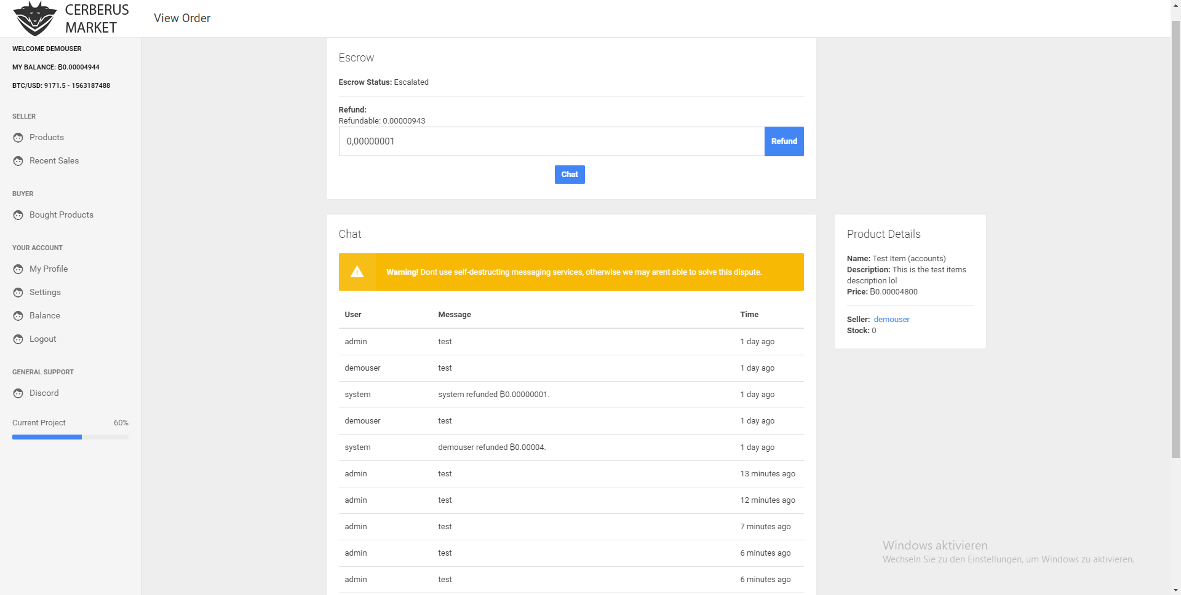Click the CERBERUS MARKET title text
This screenshot has height=595, width=1181.
[97, 18]
